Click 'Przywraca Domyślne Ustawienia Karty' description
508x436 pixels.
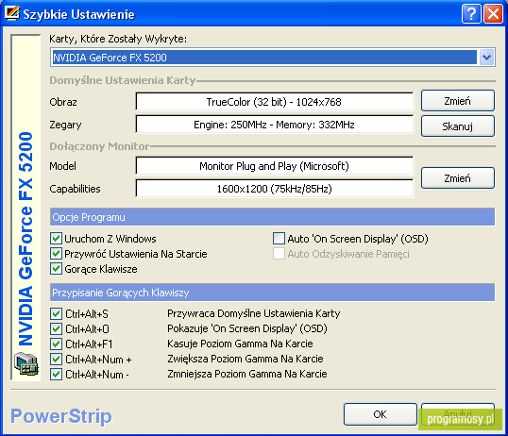point(254,313)
